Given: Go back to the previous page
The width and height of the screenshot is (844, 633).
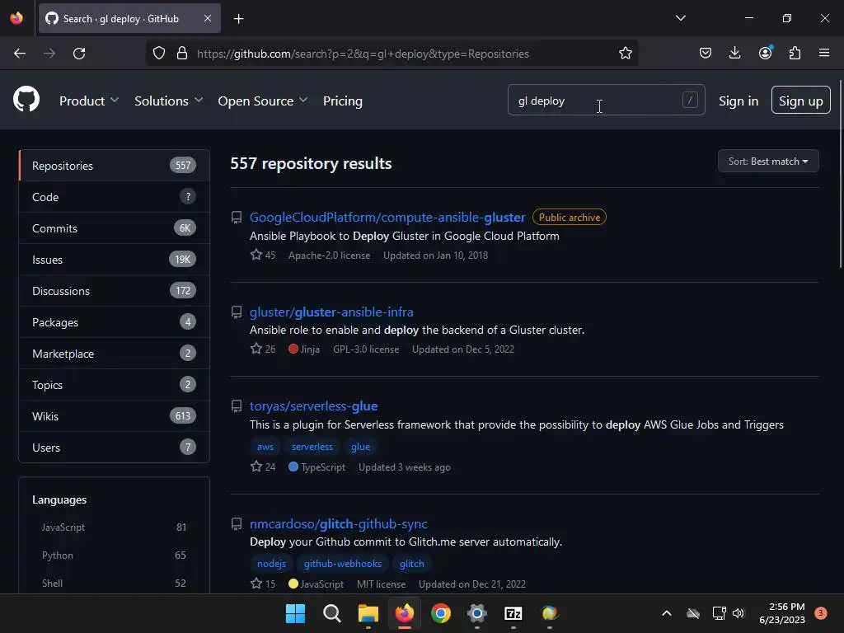Looking at the screenshot, I should (x=20, y=54).
